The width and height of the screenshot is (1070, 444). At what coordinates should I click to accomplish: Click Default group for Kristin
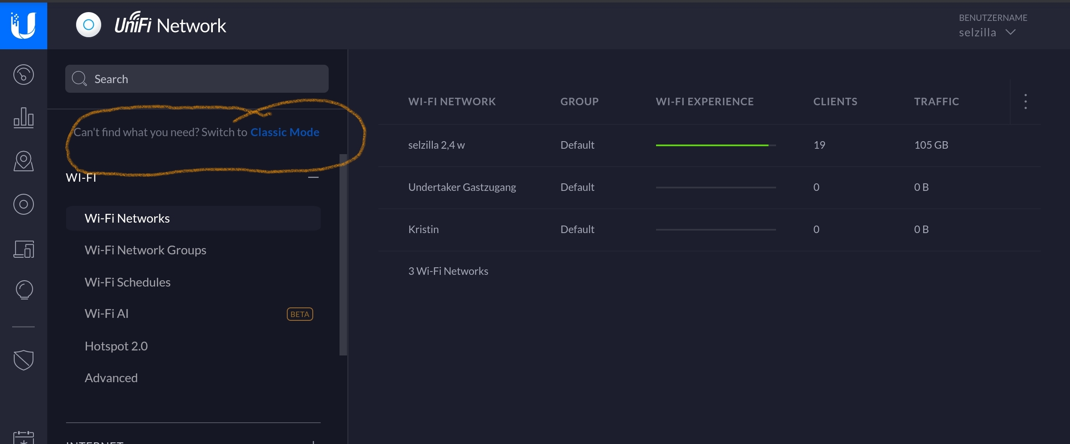pyautogui.click(x=577, y=229)
